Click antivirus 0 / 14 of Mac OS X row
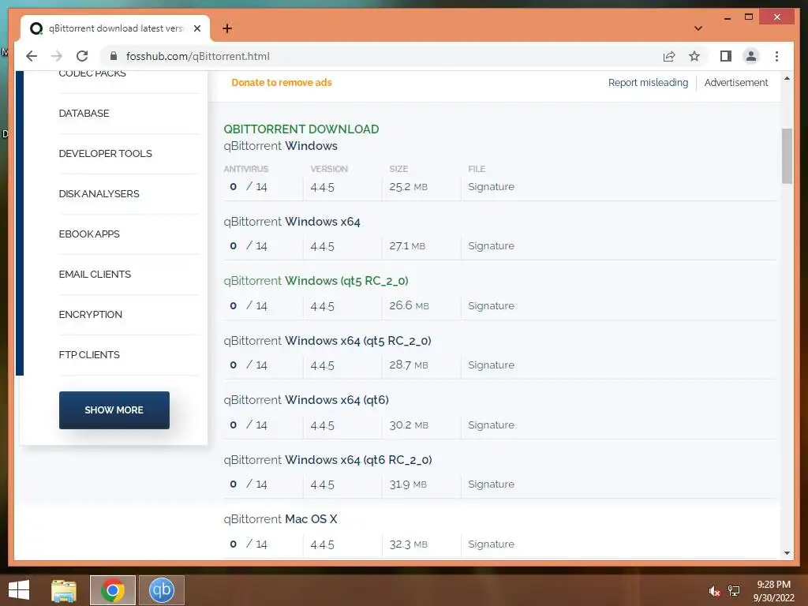 249,544
